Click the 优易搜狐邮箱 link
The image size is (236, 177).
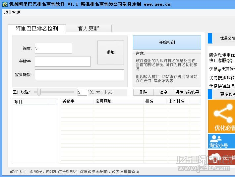222,78
